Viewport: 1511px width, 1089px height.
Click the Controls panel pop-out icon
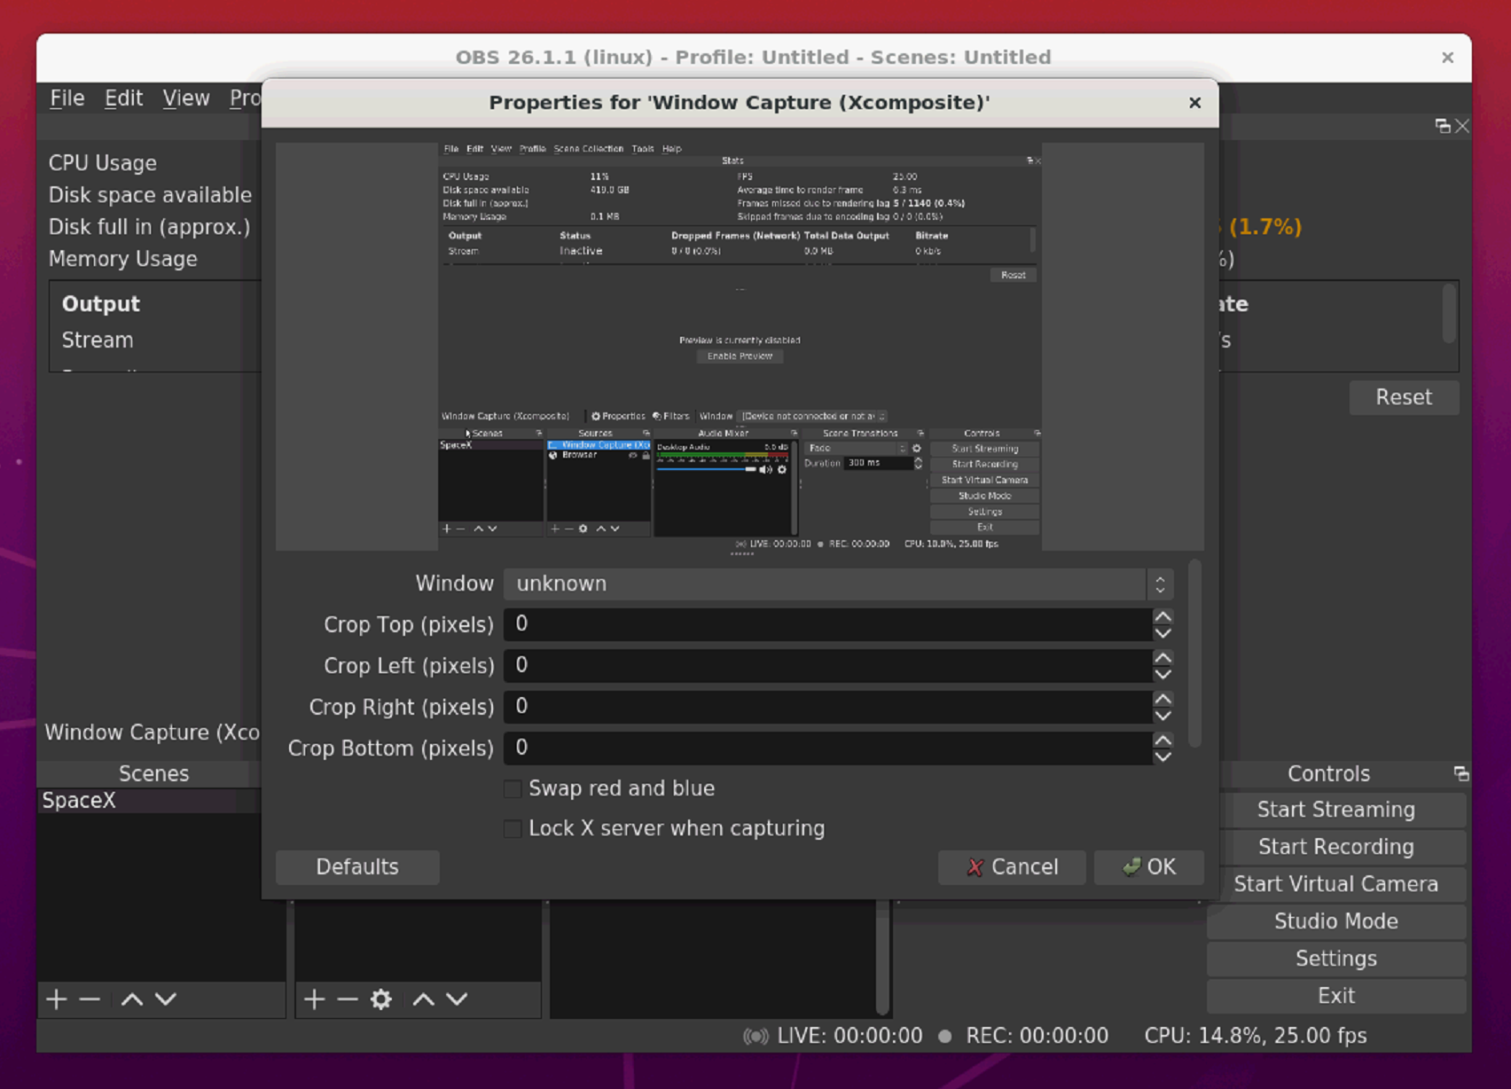tap(1460, 773)
